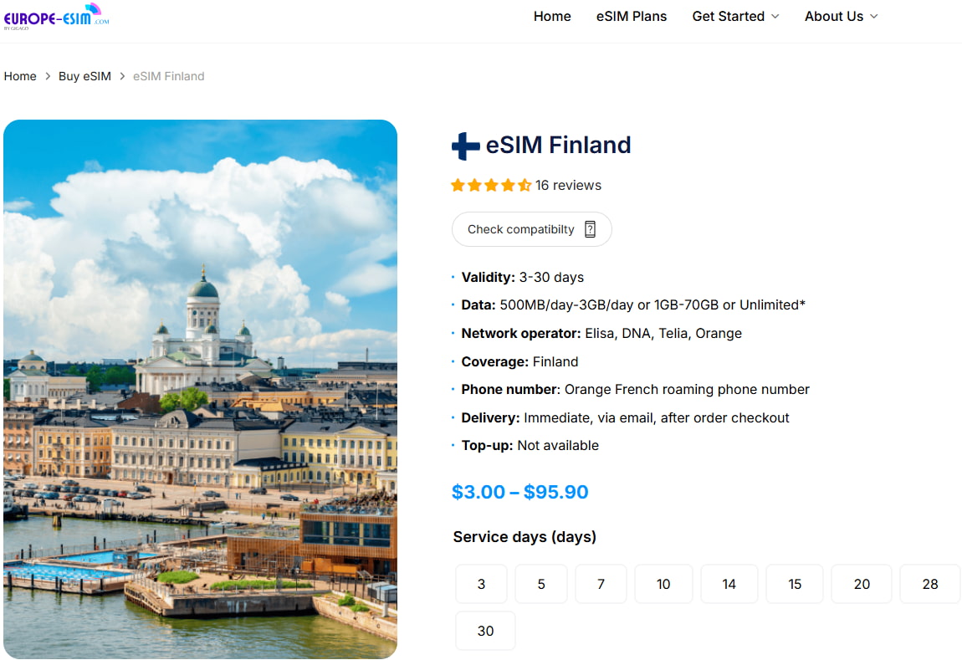962x660 pixels.
Task: Click Home in the breadcrumb trail
Action: click(20, 75)
